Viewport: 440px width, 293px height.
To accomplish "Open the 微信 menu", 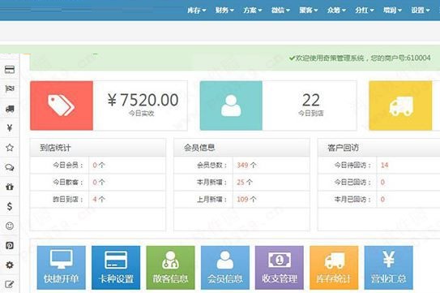I will click(x=280, y=11).
